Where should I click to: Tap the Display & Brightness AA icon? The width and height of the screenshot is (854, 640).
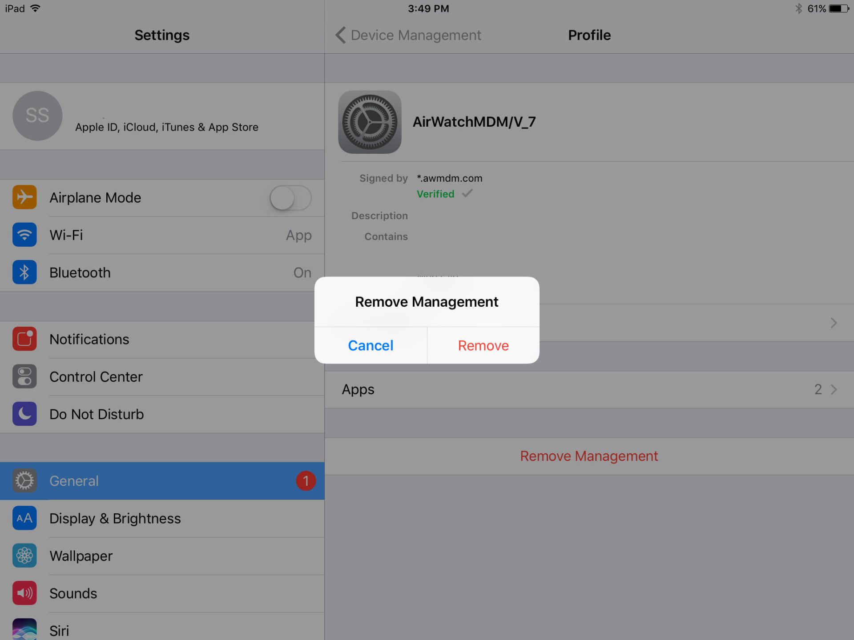pyautogui.click(x=24, y=518)
